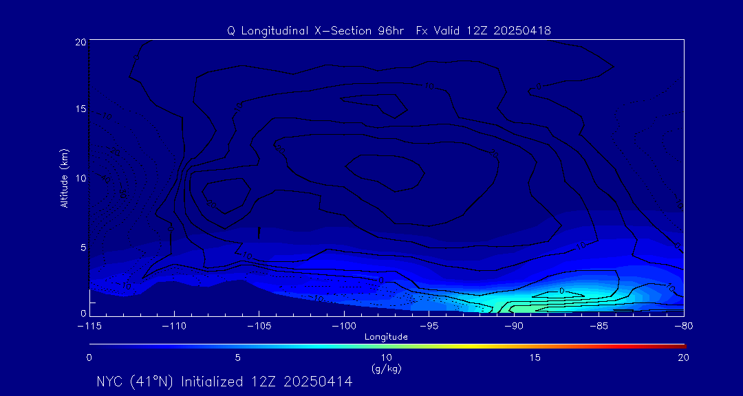This screenshot has height=396, width=743.
Task: Click longitude tick label -110
Action: [x=174, y=327]
